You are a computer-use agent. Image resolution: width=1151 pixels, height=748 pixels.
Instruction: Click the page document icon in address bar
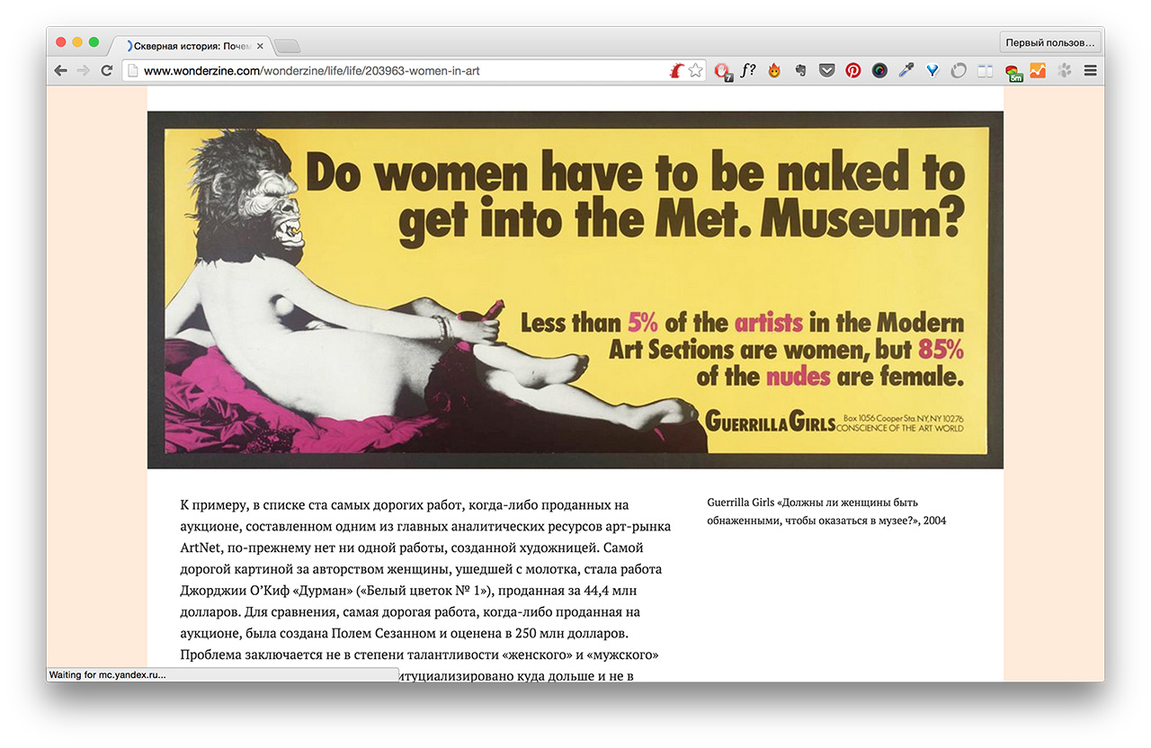132,71
